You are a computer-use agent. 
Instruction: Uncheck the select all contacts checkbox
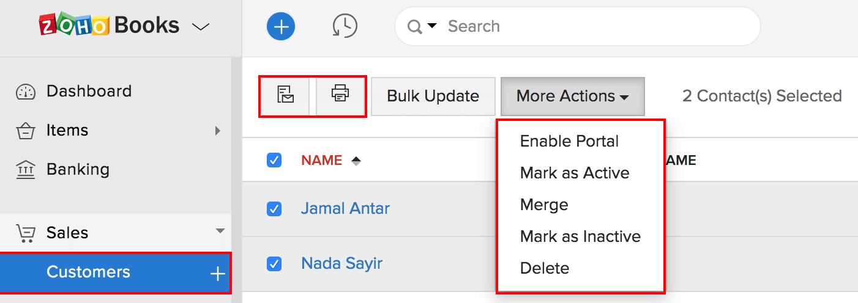click(x=274, y=160)
